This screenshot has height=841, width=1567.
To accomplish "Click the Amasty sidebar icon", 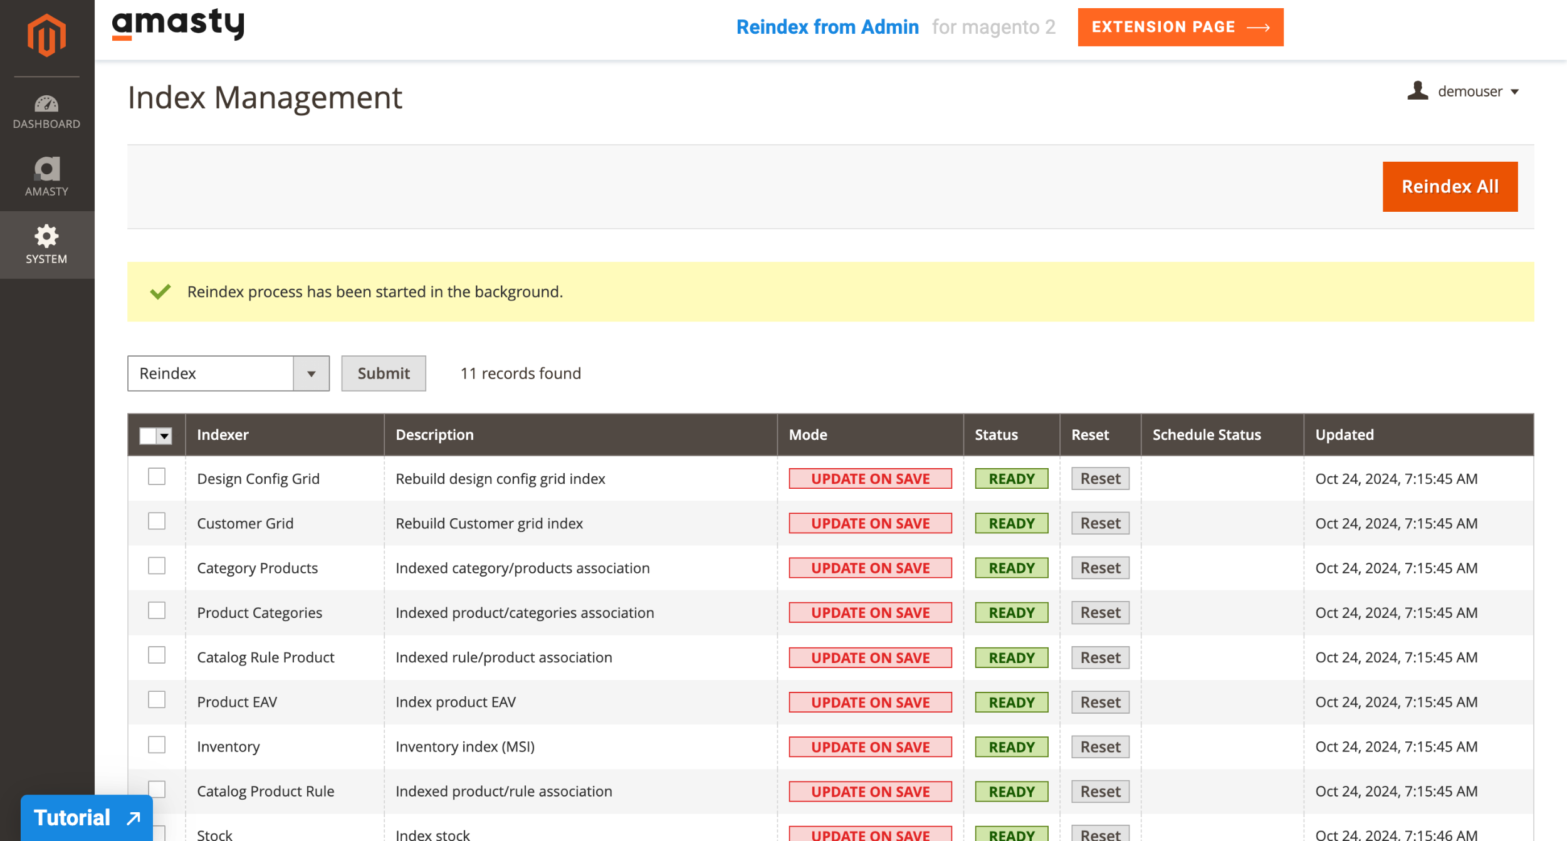I will pyautogui.click(x=46, y=170).
